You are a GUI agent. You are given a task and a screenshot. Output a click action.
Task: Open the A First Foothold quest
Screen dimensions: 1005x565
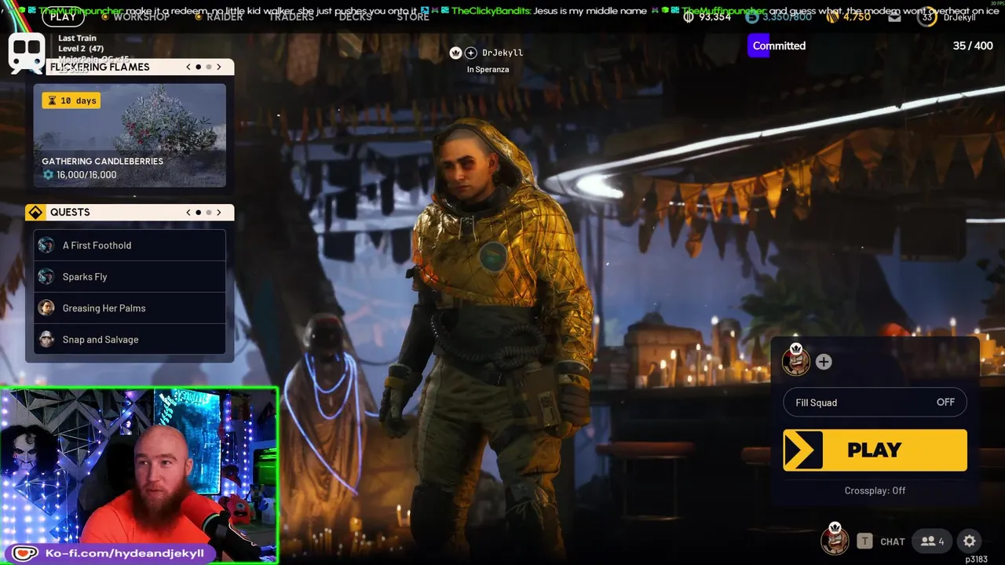(x=130, y=245)
